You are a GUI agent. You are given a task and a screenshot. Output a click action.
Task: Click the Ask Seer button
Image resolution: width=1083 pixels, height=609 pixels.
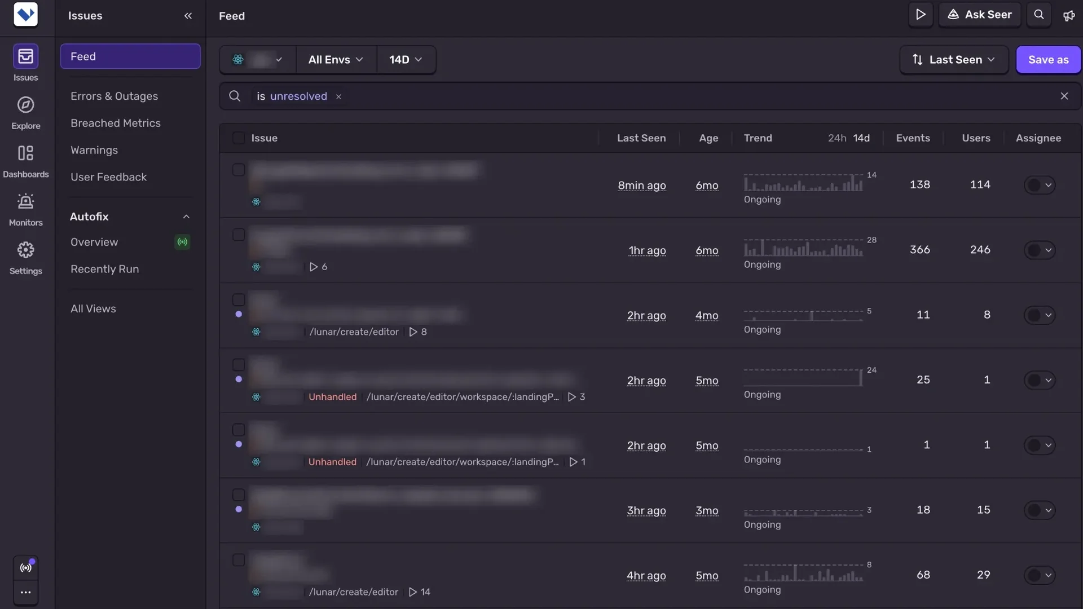click(979, 15)
